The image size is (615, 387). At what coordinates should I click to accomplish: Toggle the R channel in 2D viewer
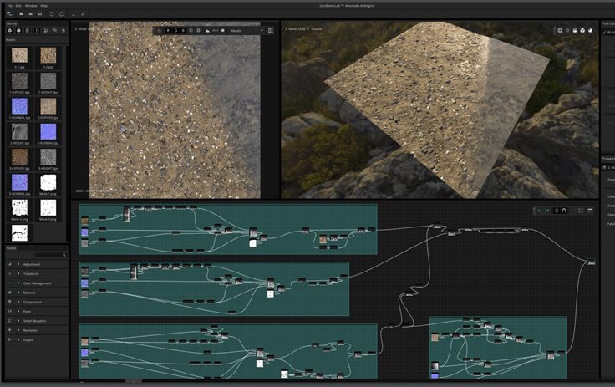(x=168, y=31)
